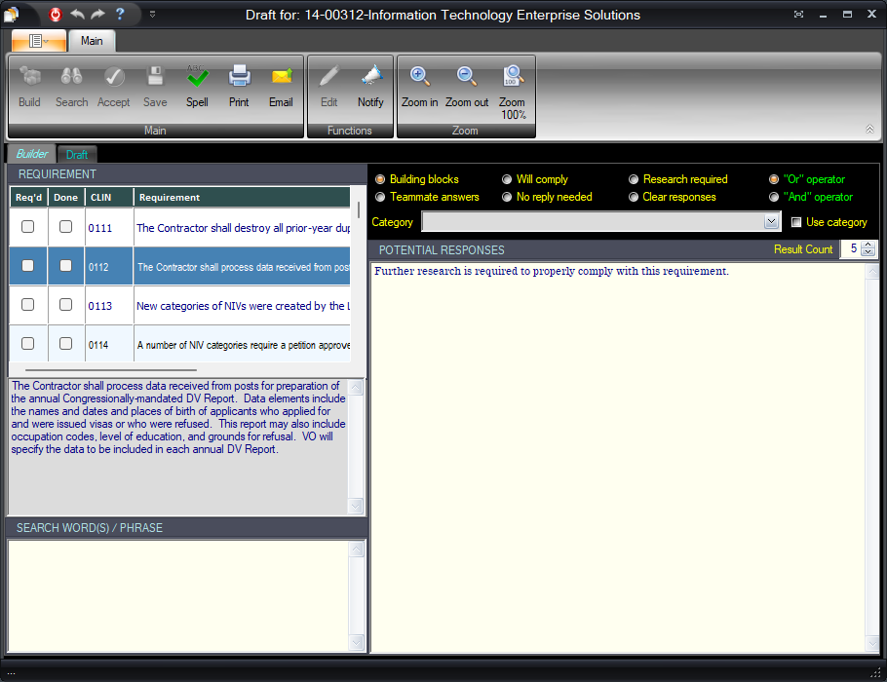Check the Req'd box for CLIN 0111

pyautogui.click(x=28, y=226)
